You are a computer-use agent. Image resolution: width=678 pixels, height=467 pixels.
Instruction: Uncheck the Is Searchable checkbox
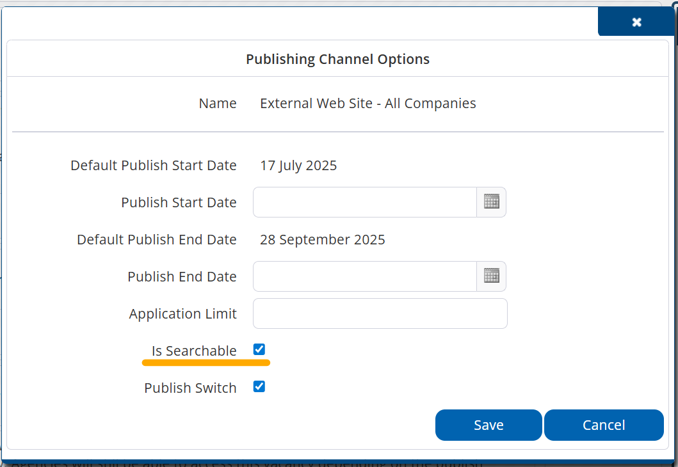259,349
